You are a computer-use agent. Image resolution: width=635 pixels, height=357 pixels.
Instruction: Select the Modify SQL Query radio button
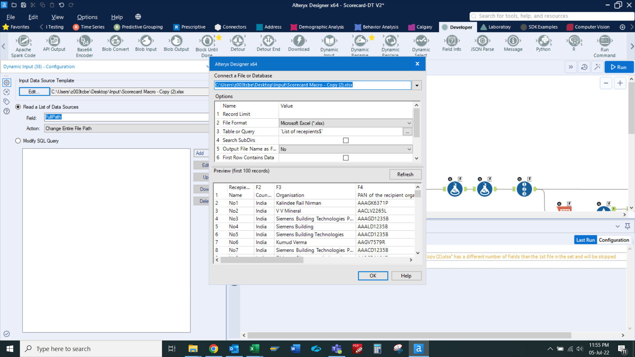[18, 141]
